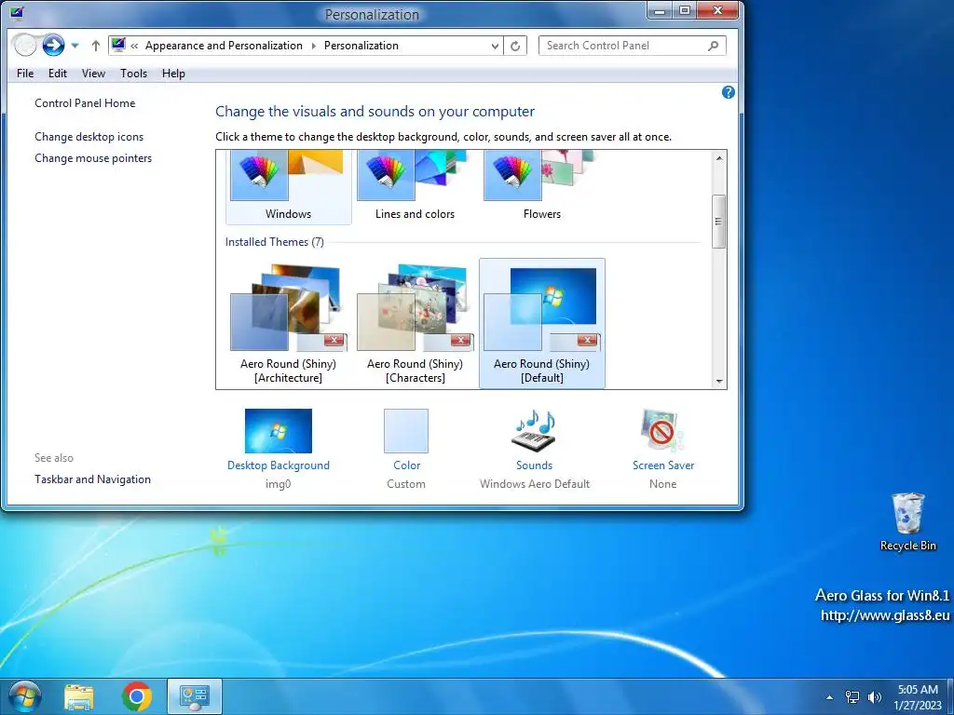The image size is (954, 715).
Task: Open Change mouse pointers link
Action: coord(93,158)
